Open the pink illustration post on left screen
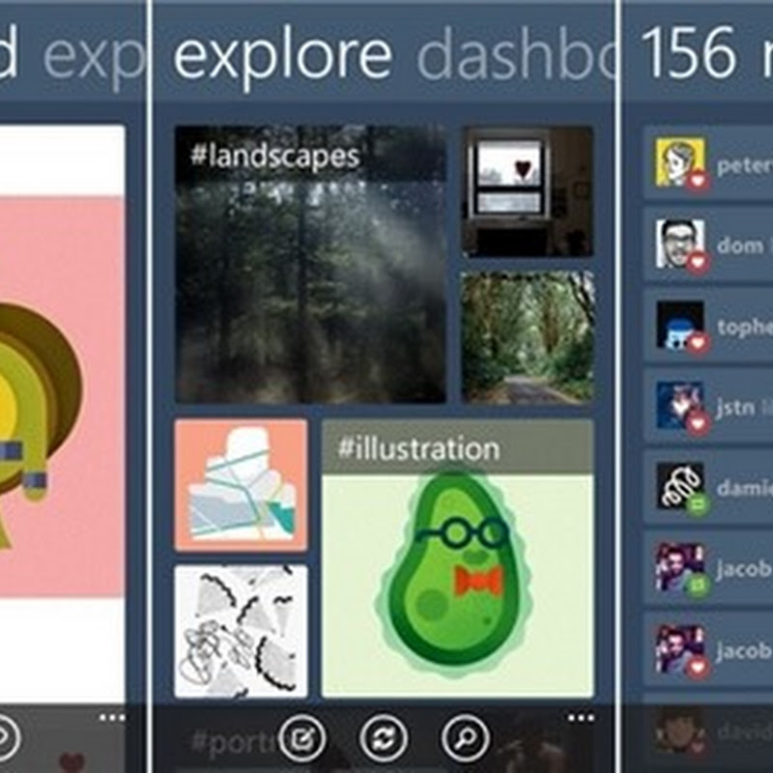773x773 pixels. tap(62, 397)
